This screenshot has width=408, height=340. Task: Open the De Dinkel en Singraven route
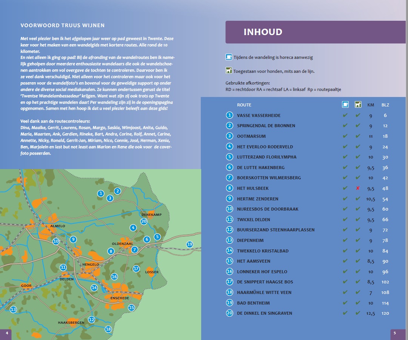pos(264,313)
